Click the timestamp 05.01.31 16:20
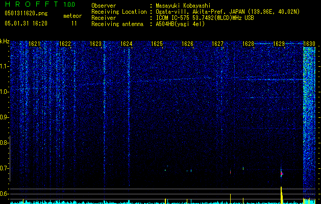The height and width of the screenshot is (204, 321). [26, 23]
